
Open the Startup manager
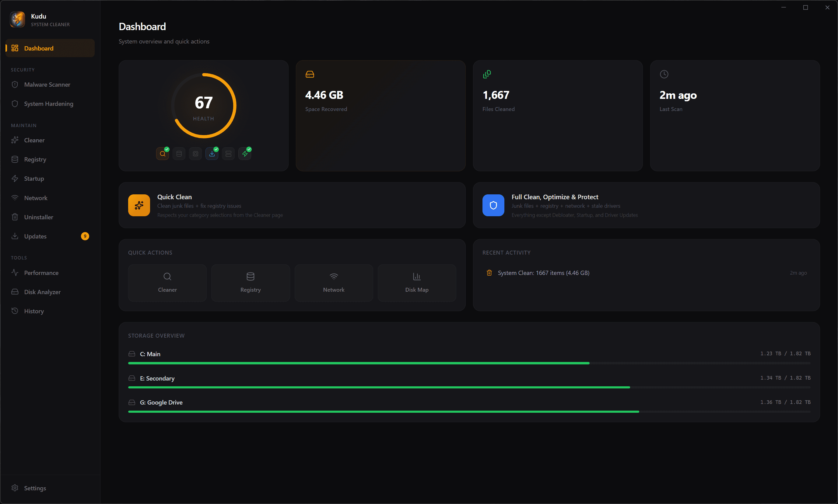coord(34,178)
